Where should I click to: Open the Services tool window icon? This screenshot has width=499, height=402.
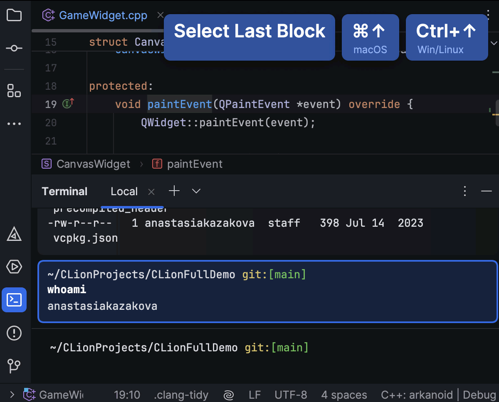point(14,267)
